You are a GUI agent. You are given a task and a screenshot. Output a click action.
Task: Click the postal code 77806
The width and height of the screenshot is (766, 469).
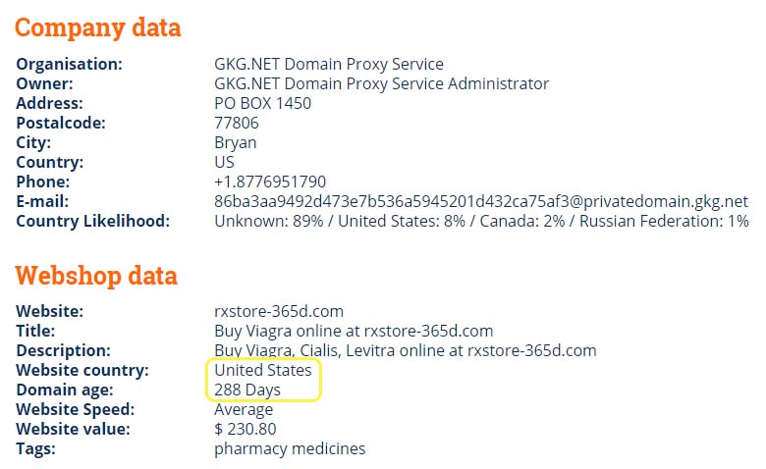(x=237, y=123)
